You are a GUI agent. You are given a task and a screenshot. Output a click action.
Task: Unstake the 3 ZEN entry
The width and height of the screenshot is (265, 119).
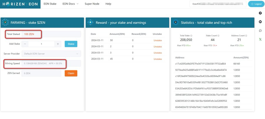click(x=158, y=53)
